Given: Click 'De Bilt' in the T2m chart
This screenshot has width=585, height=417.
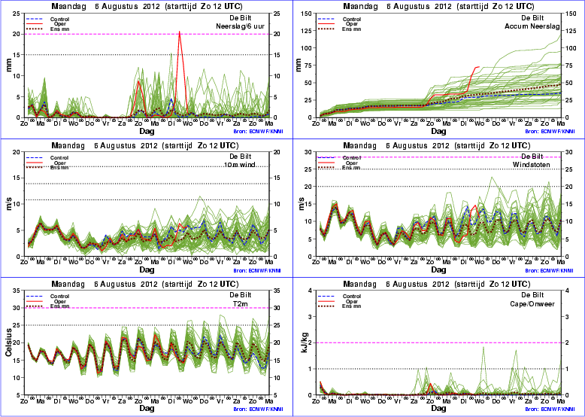Looking at the screenshot, I should (x=241, y=295).
